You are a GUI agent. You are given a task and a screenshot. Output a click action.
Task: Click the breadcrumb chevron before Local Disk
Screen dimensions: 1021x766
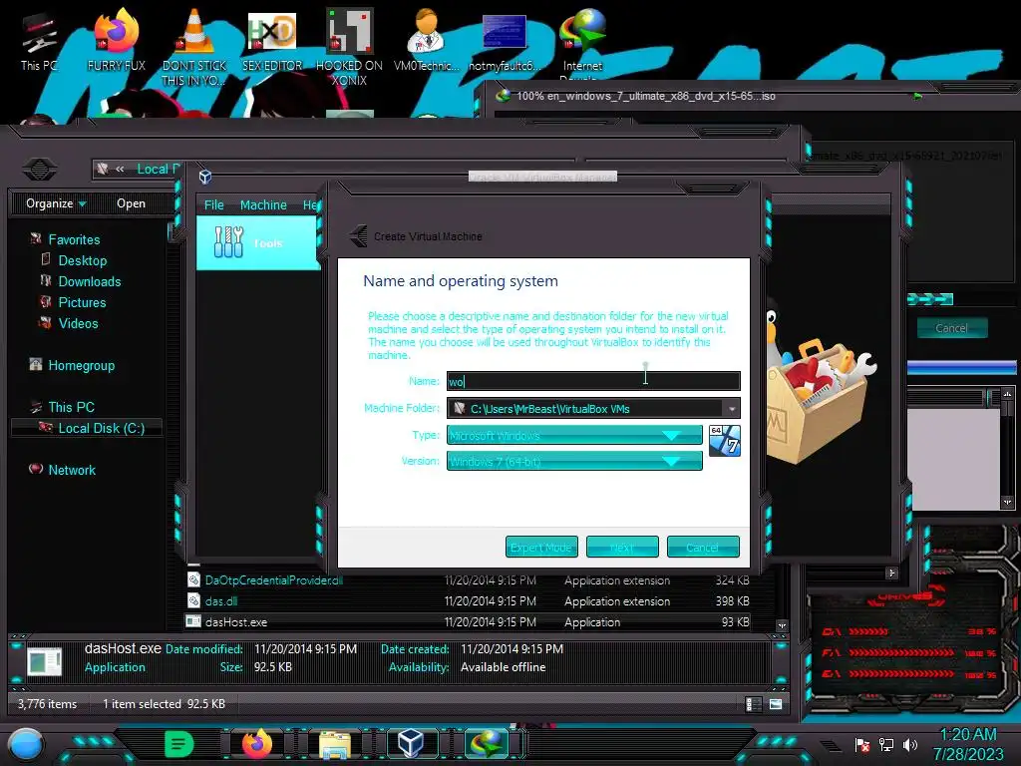pyautogui.click(x=120, y=170)
